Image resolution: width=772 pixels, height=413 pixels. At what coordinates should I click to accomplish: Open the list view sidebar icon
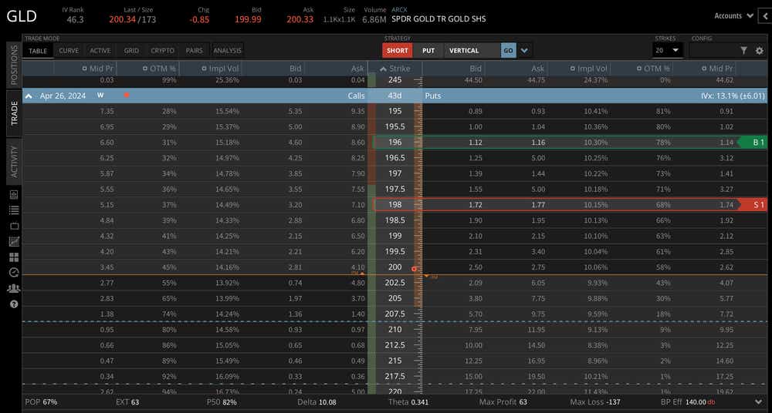point(14,210)
